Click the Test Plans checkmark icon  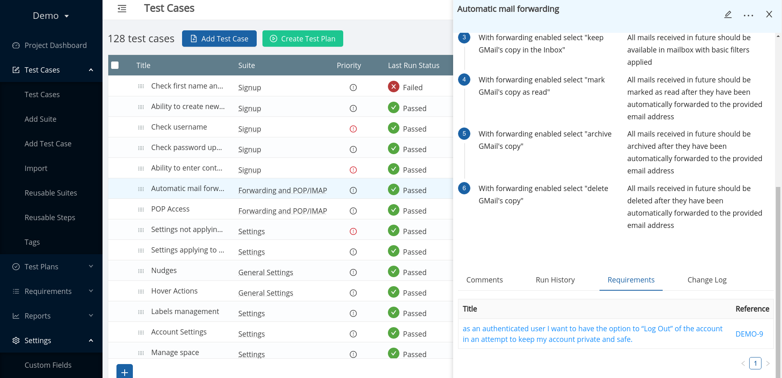[16, 267]
